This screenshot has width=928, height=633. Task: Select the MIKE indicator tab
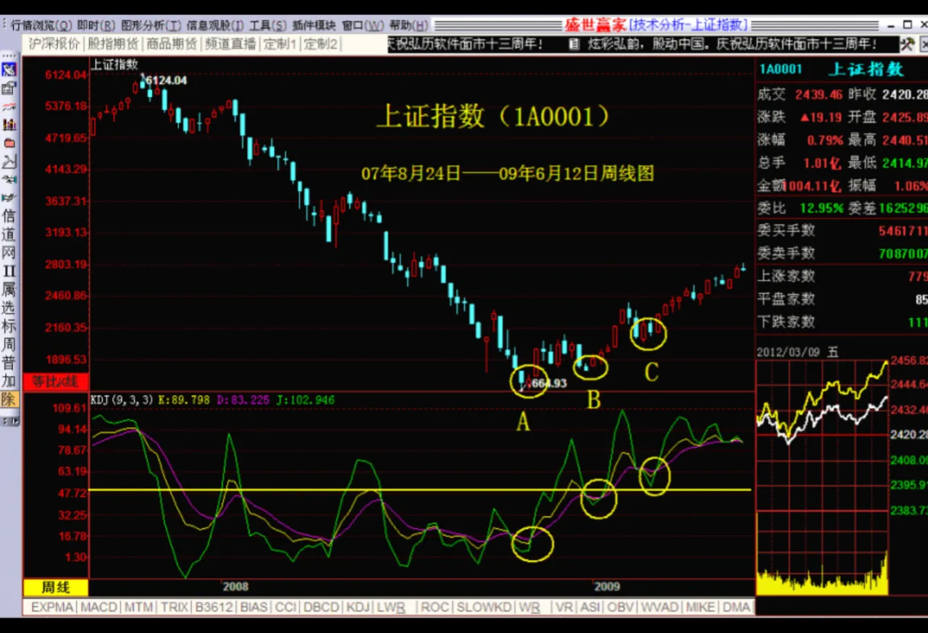tap(701, 607)
